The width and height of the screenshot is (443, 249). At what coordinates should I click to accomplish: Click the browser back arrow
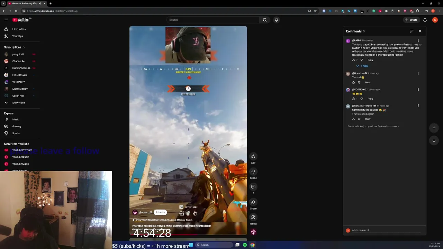(x=3, y=11)
